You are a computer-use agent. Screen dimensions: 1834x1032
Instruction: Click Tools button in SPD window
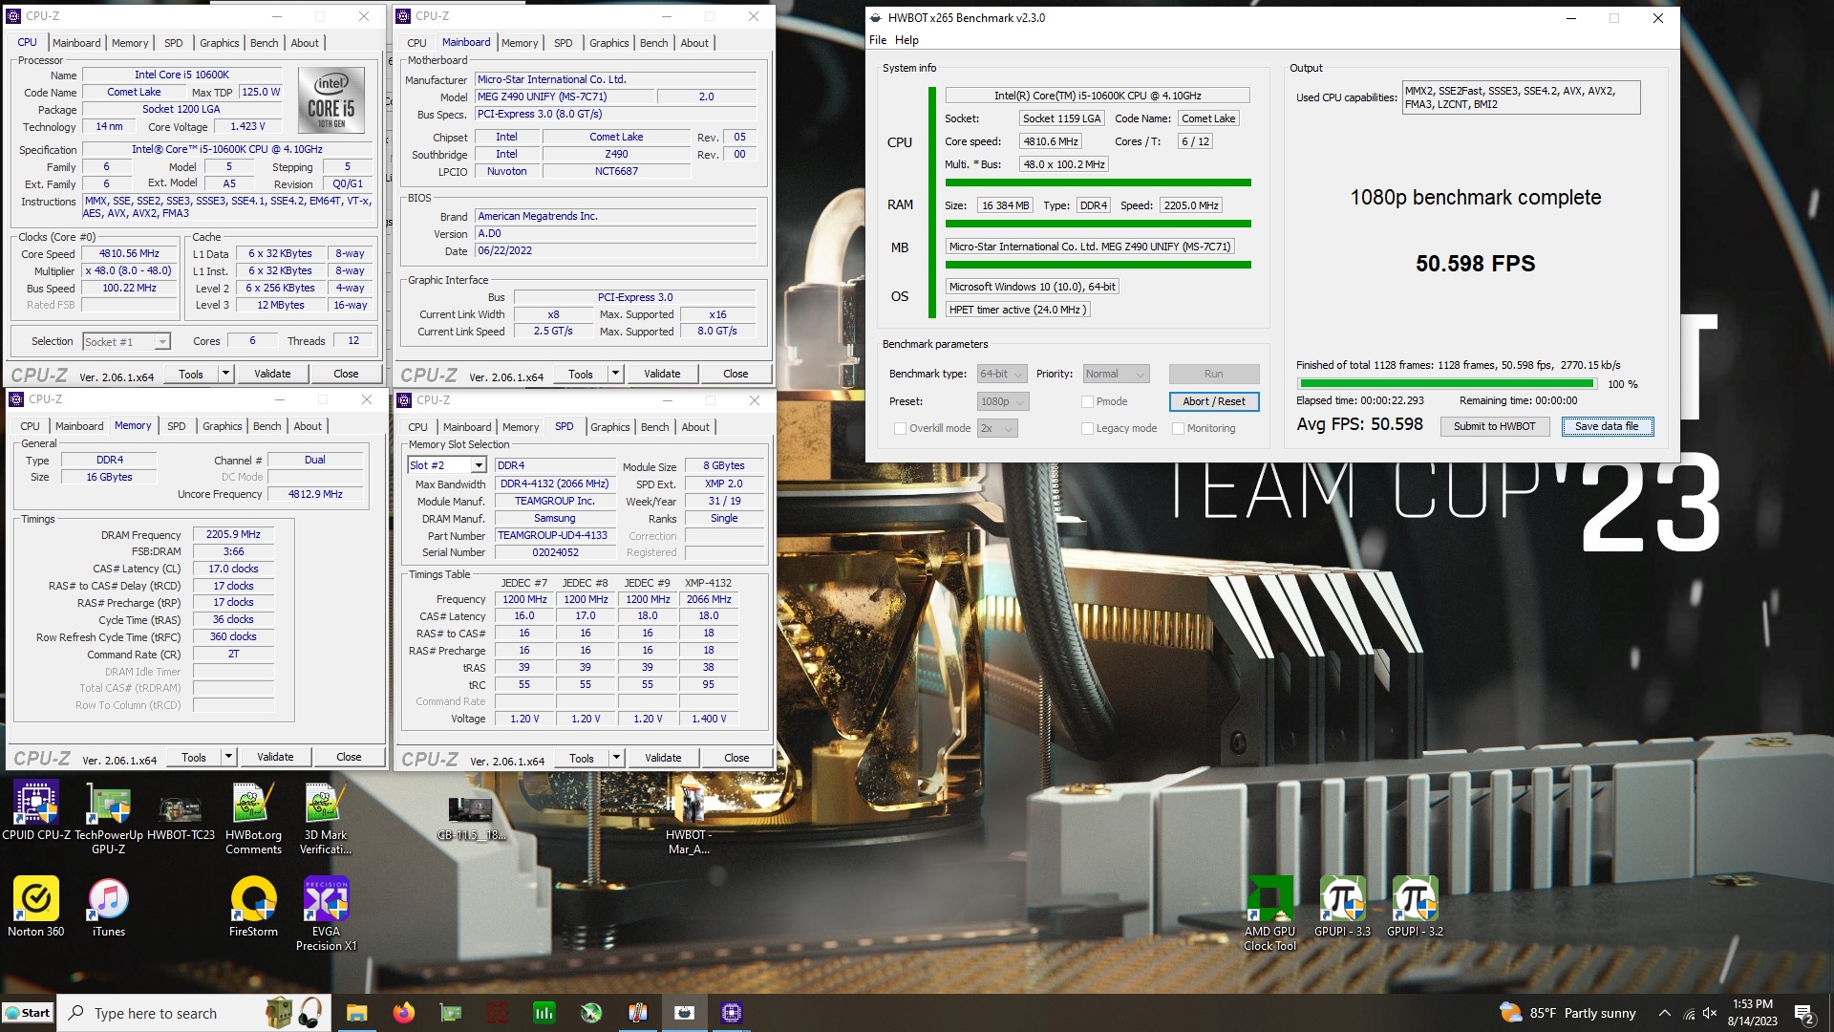582,758
